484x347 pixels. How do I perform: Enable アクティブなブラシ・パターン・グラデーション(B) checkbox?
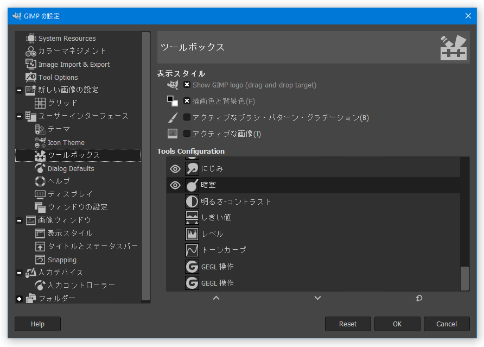pos(187,117)
